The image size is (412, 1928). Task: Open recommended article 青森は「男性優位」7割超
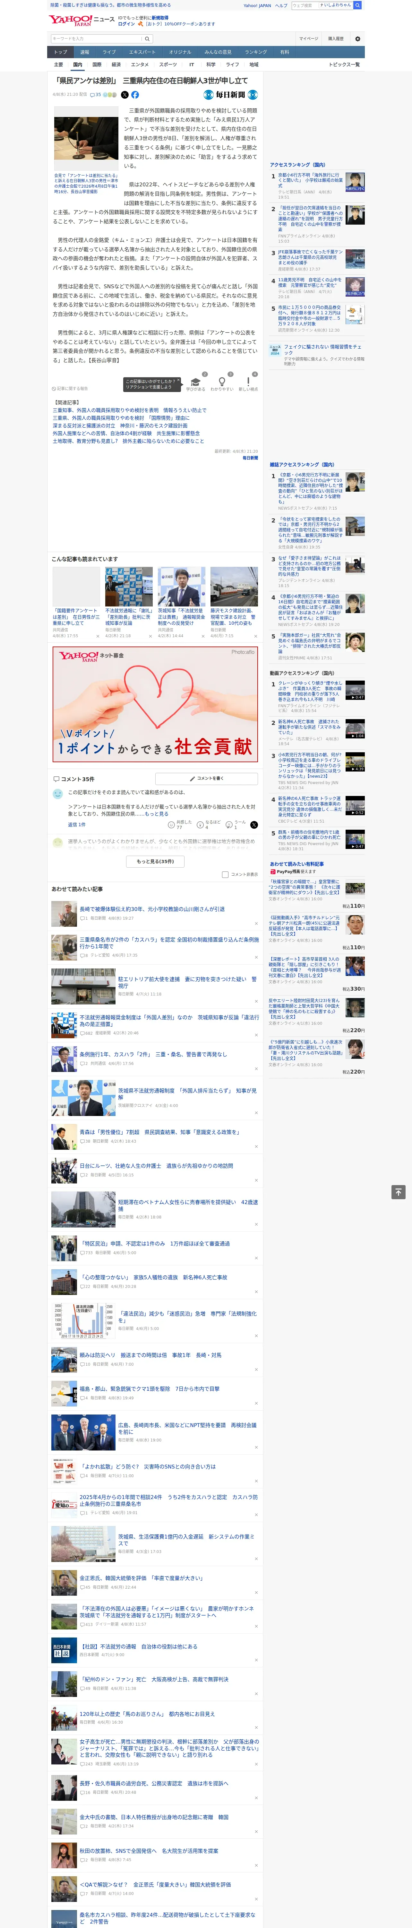[160, 1132]
